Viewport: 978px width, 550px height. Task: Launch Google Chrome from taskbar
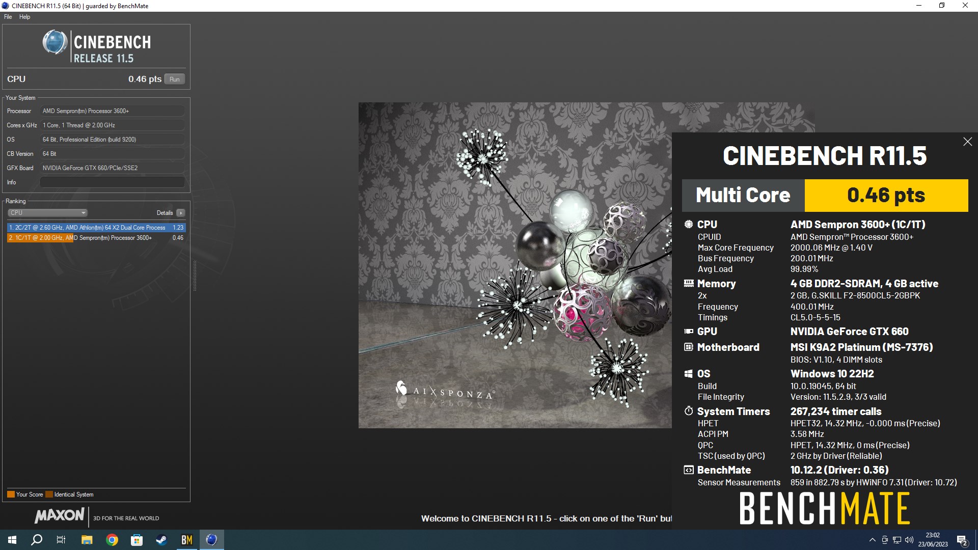112,540
